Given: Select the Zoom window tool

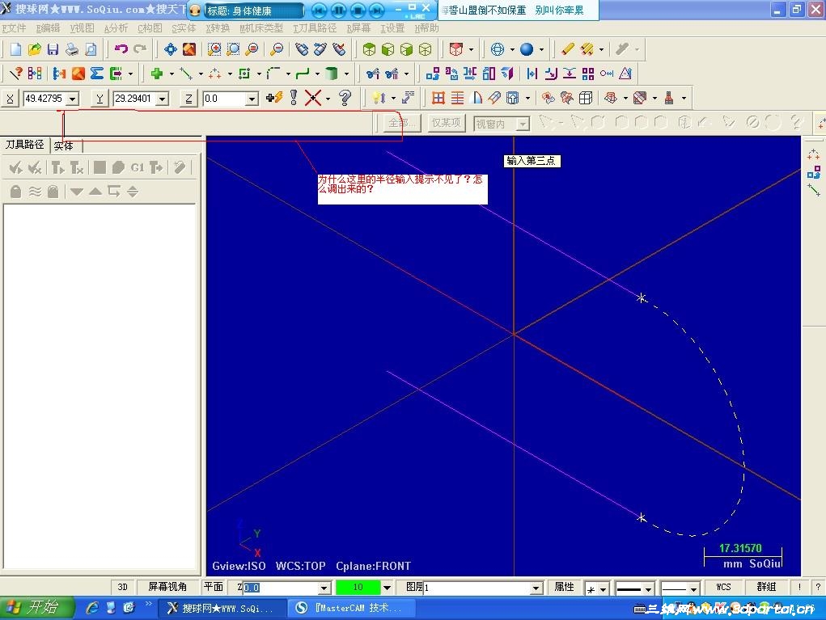Looking at the screenshot, I should pos(214,49).
